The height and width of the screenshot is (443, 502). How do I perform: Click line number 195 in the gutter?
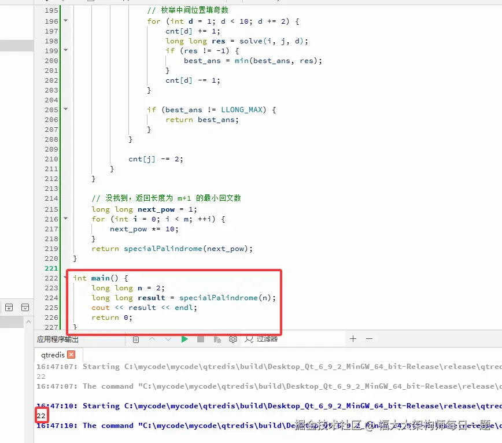coord(51,10)
